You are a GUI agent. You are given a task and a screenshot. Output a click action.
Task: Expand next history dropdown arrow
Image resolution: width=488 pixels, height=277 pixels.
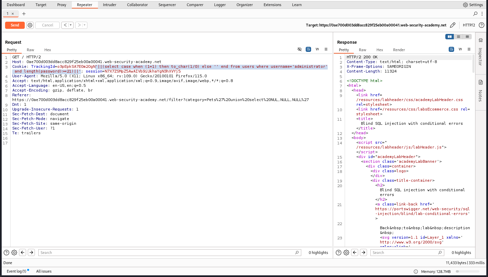point(85,25)
